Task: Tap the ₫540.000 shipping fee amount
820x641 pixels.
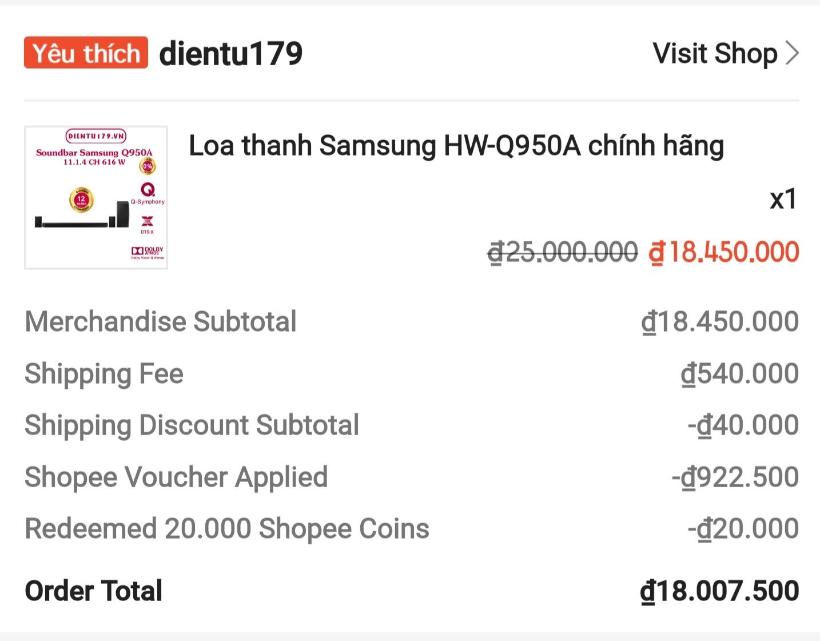Action: pyautogui.click(x=739, y=374)
